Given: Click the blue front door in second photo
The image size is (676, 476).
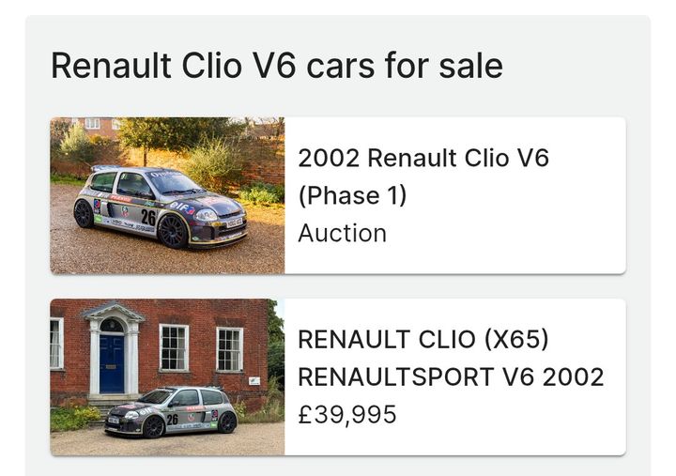Looking at the screenshot, I should [112, 363].
